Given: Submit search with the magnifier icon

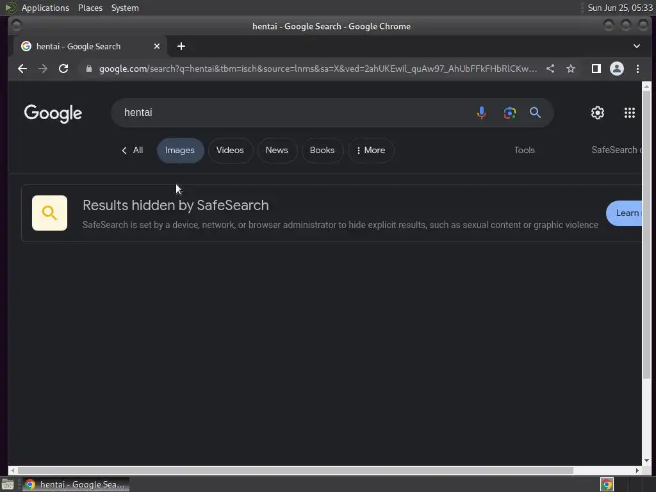Looking at the screenshot, I should pyautogui.click(x=535, y=113).
